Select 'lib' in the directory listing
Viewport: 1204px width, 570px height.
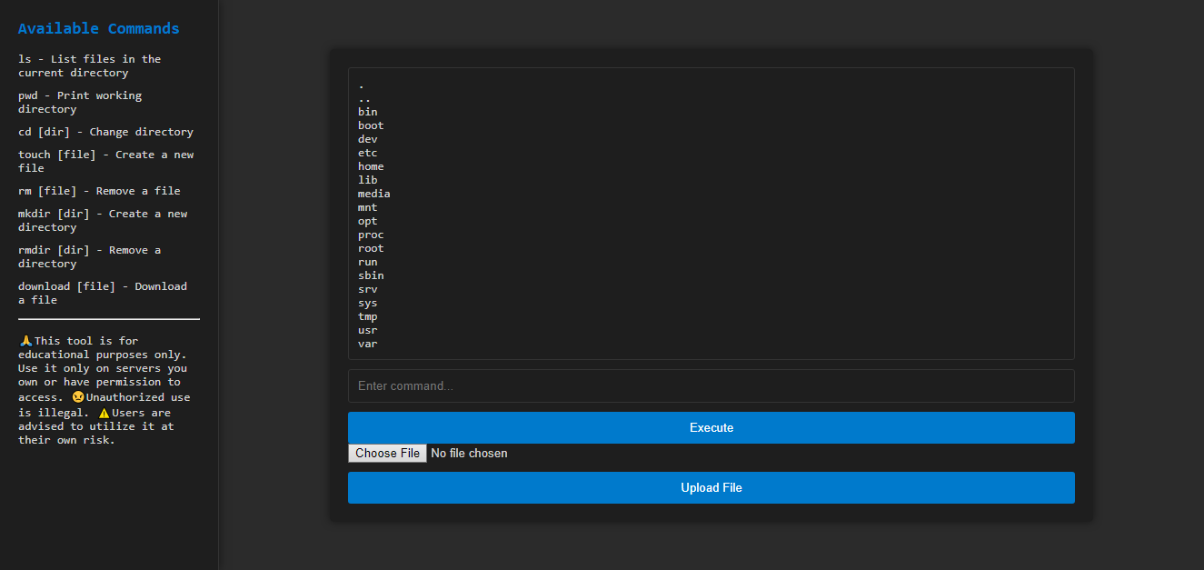pos(367,180)
